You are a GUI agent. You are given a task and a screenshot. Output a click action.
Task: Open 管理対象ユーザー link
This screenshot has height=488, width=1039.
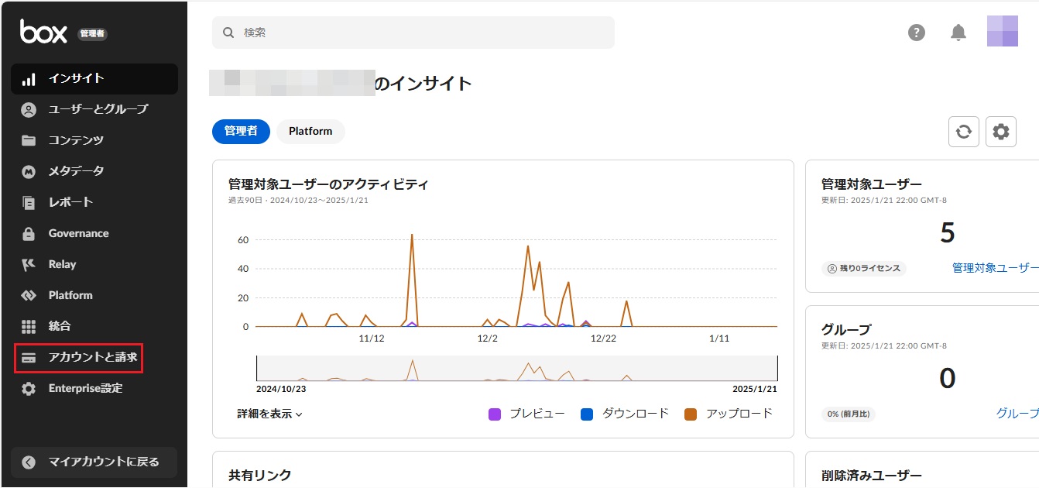[995, 268]
